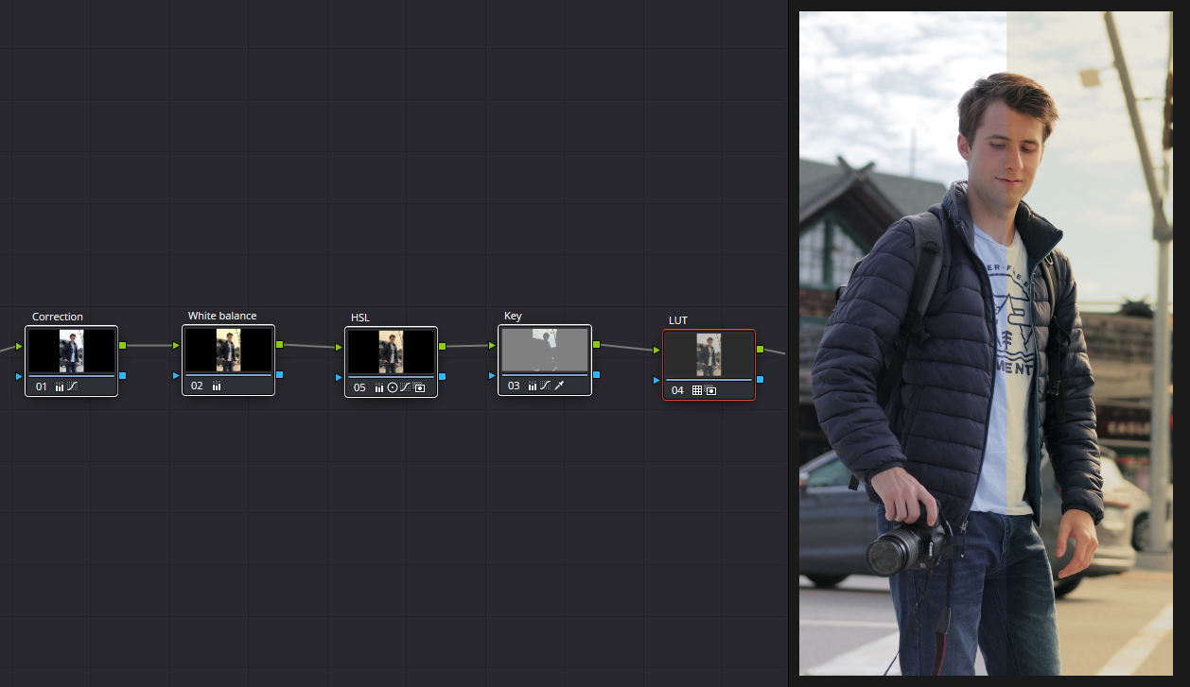
Task: Click the blue key output of Key node
Action: pyautogui.click(x=596, y=375)
